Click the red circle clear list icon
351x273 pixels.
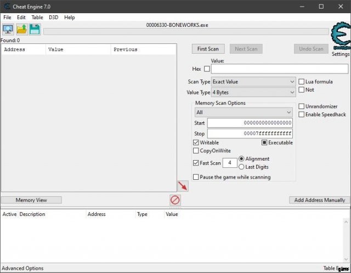(175, 200)
